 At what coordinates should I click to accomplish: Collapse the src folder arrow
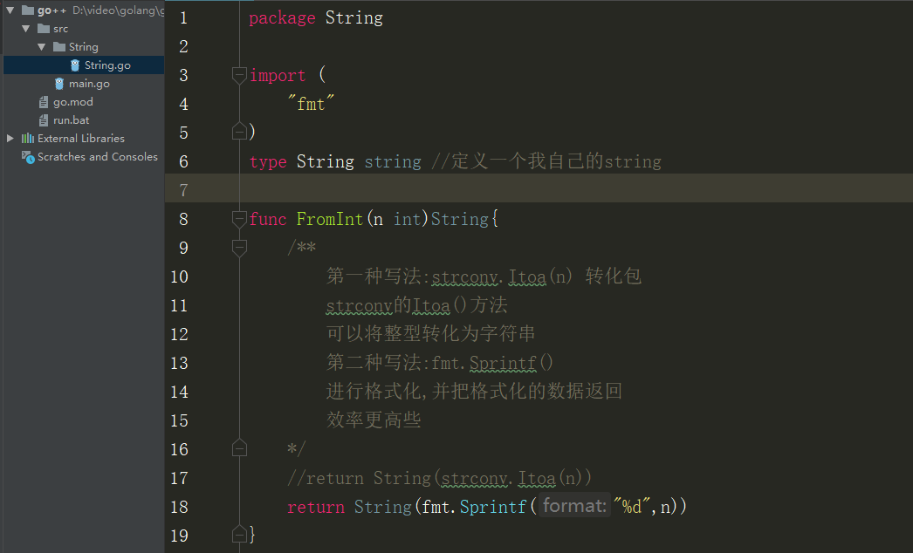[x=25, y=29]
